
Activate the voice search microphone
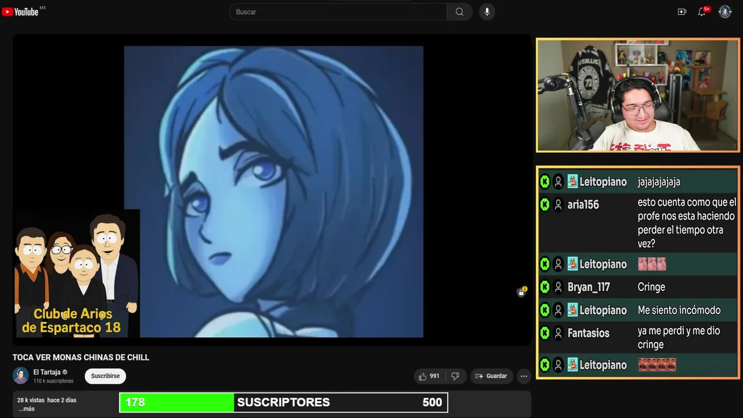pos(487,12)
